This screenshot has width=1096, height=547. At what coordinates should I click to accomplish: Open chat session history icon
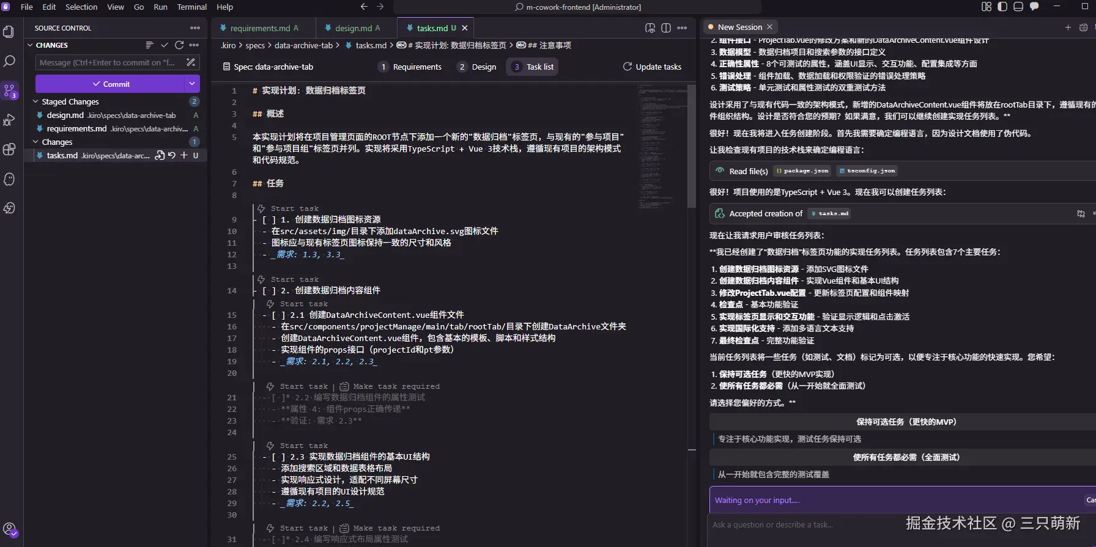(1083, 28)
